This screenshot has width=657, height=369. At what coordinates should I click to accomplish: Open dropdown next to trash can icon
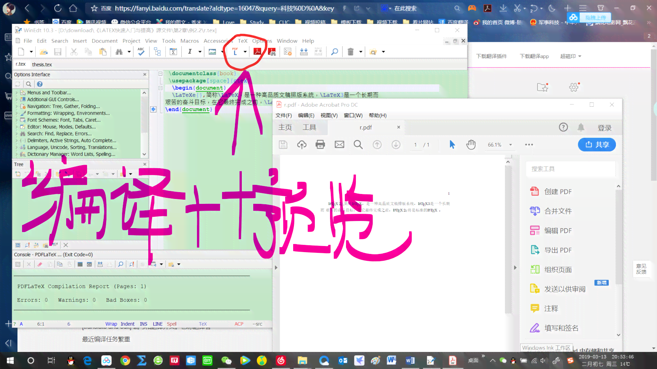(x=360, y=52)
